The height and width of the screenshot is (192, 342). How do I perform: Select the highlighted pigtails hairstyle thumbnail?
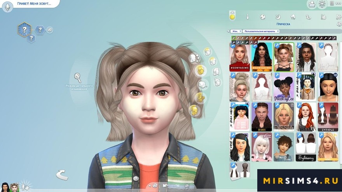pos(284,57)
